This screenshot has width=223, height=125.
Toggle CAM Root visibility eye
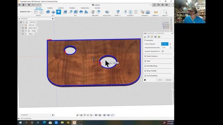coord(24,22)
